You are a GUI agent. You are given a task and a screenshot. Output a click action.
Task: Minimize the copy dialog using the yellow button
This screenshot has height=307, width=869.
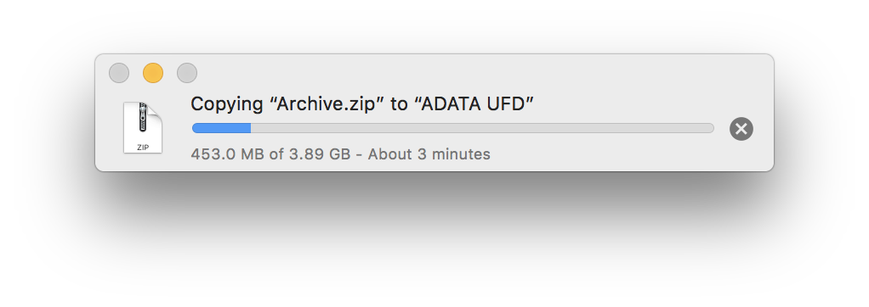click(153, 73)
